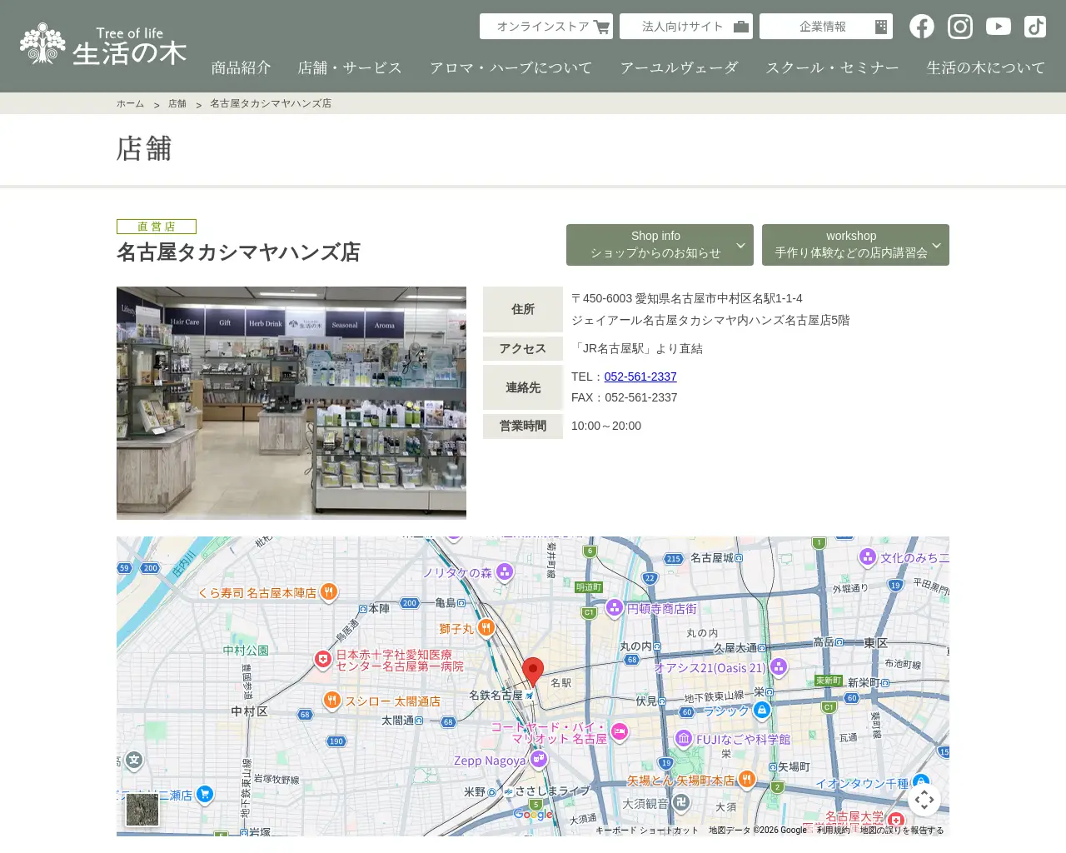The width and height of the screenshot is (1066, 853).
Task: Click the building icon on 企業情報 button
Action: 881,26
